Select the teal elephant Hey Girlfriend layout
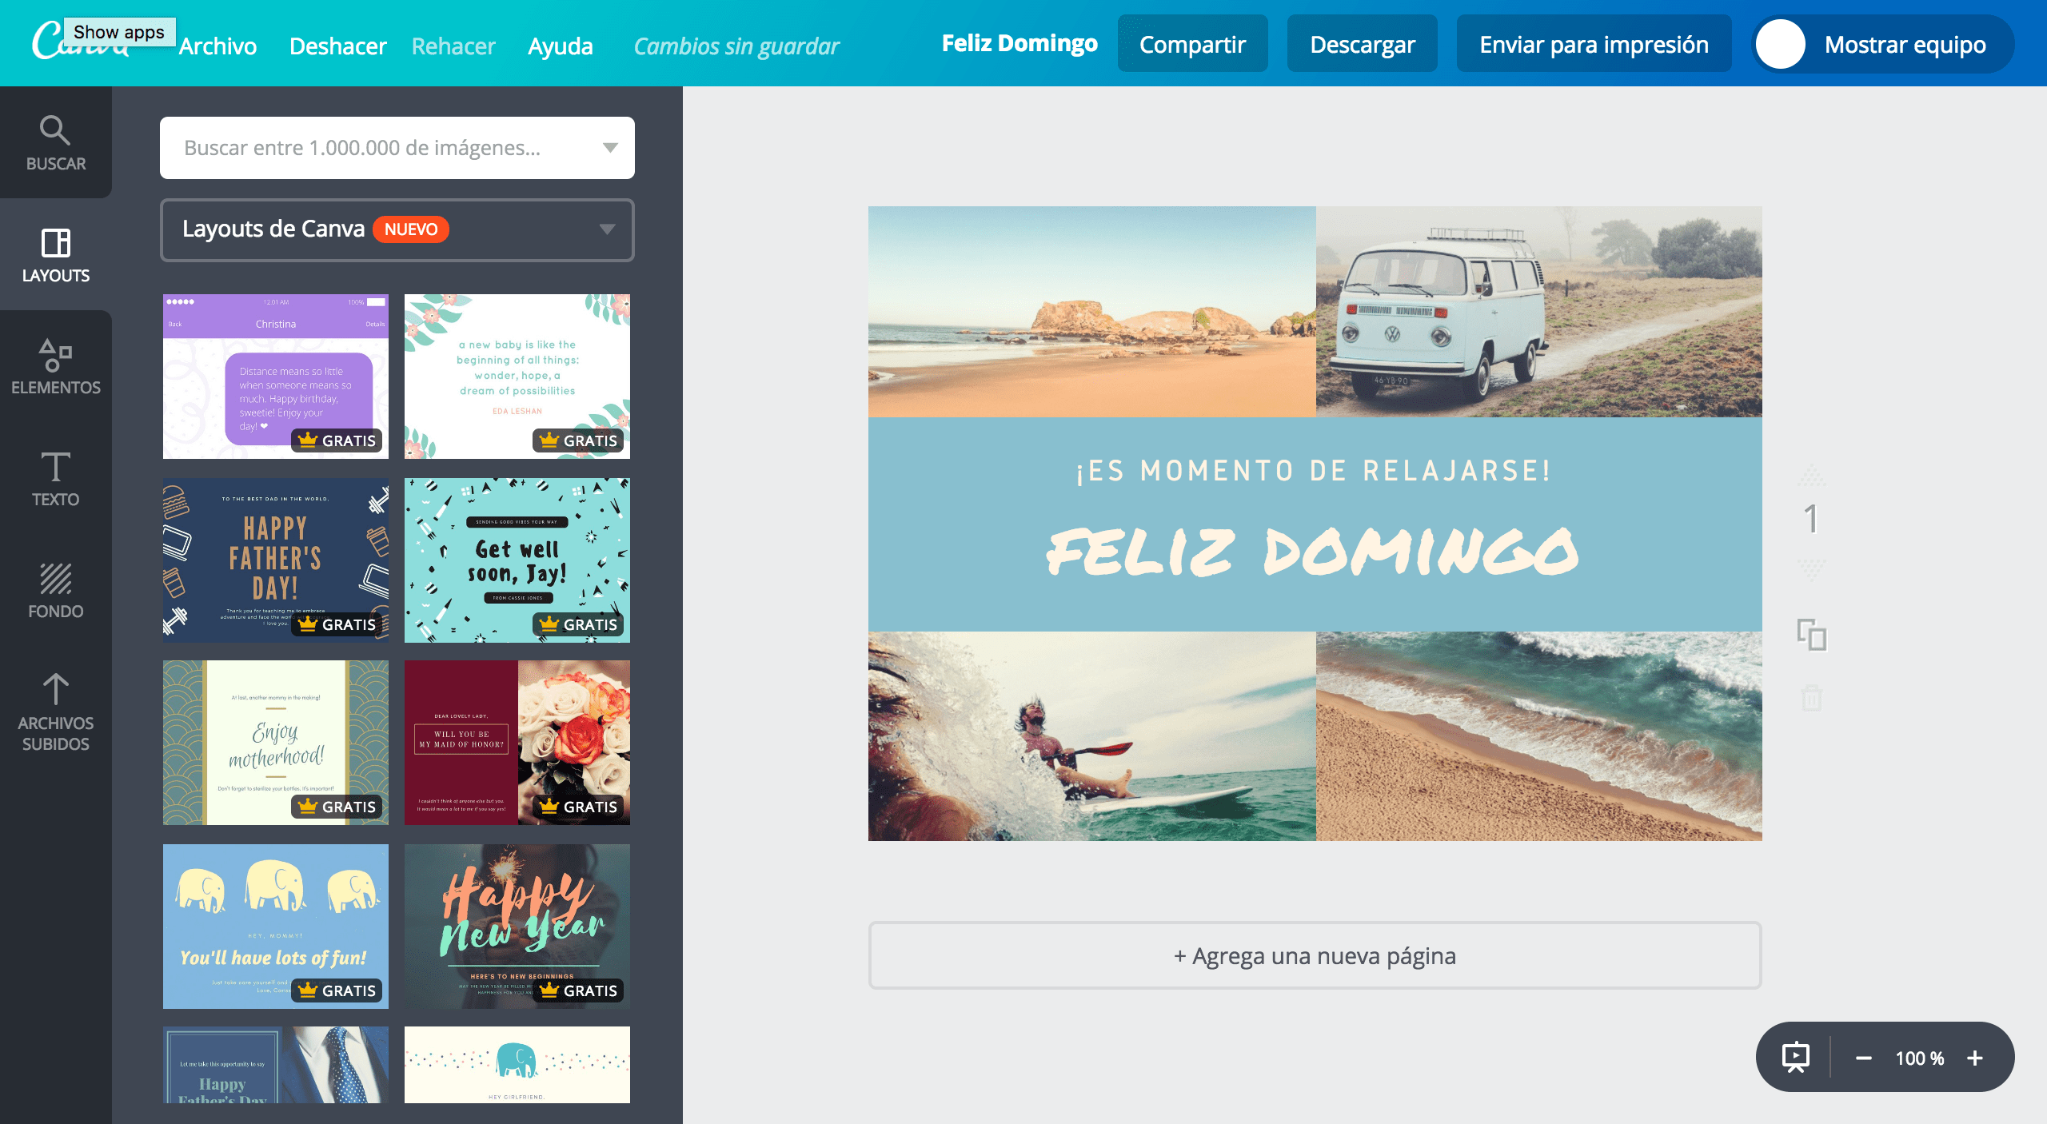Image resolution: width=2047 pixels, height=1124 pixels. click(517, 1065)
